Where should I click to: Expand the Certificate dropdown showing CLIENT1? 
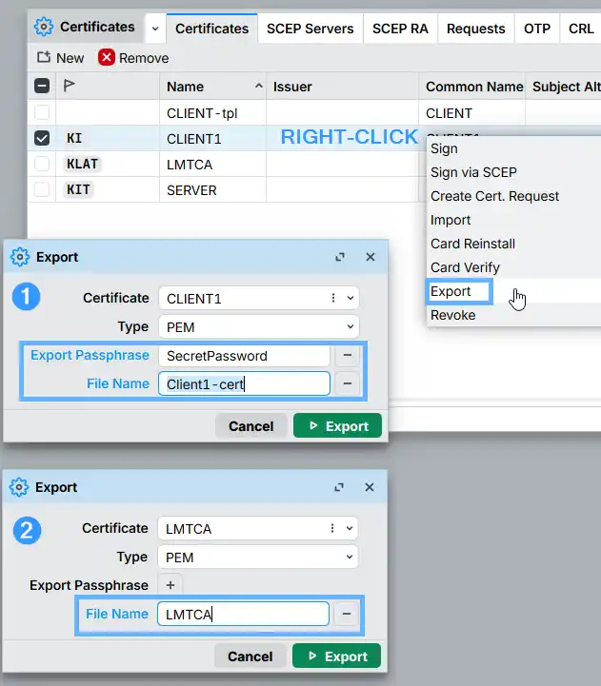(351, 298)
